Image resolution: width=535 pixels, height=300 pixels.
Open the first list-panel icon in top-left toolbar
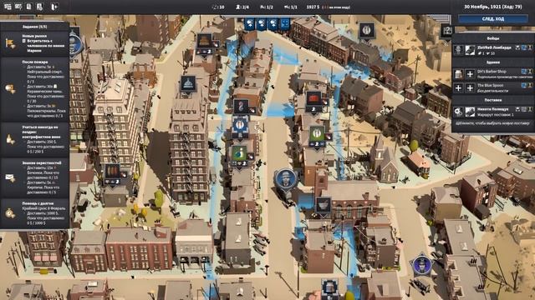click(8, 7)
